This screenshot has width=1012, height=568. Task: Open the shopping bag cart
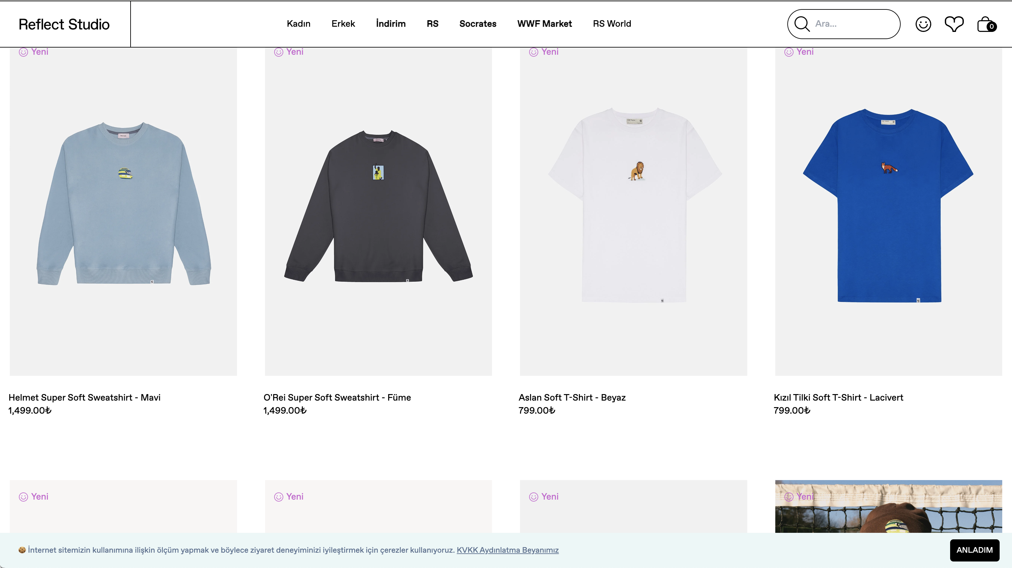pos(986,24)
